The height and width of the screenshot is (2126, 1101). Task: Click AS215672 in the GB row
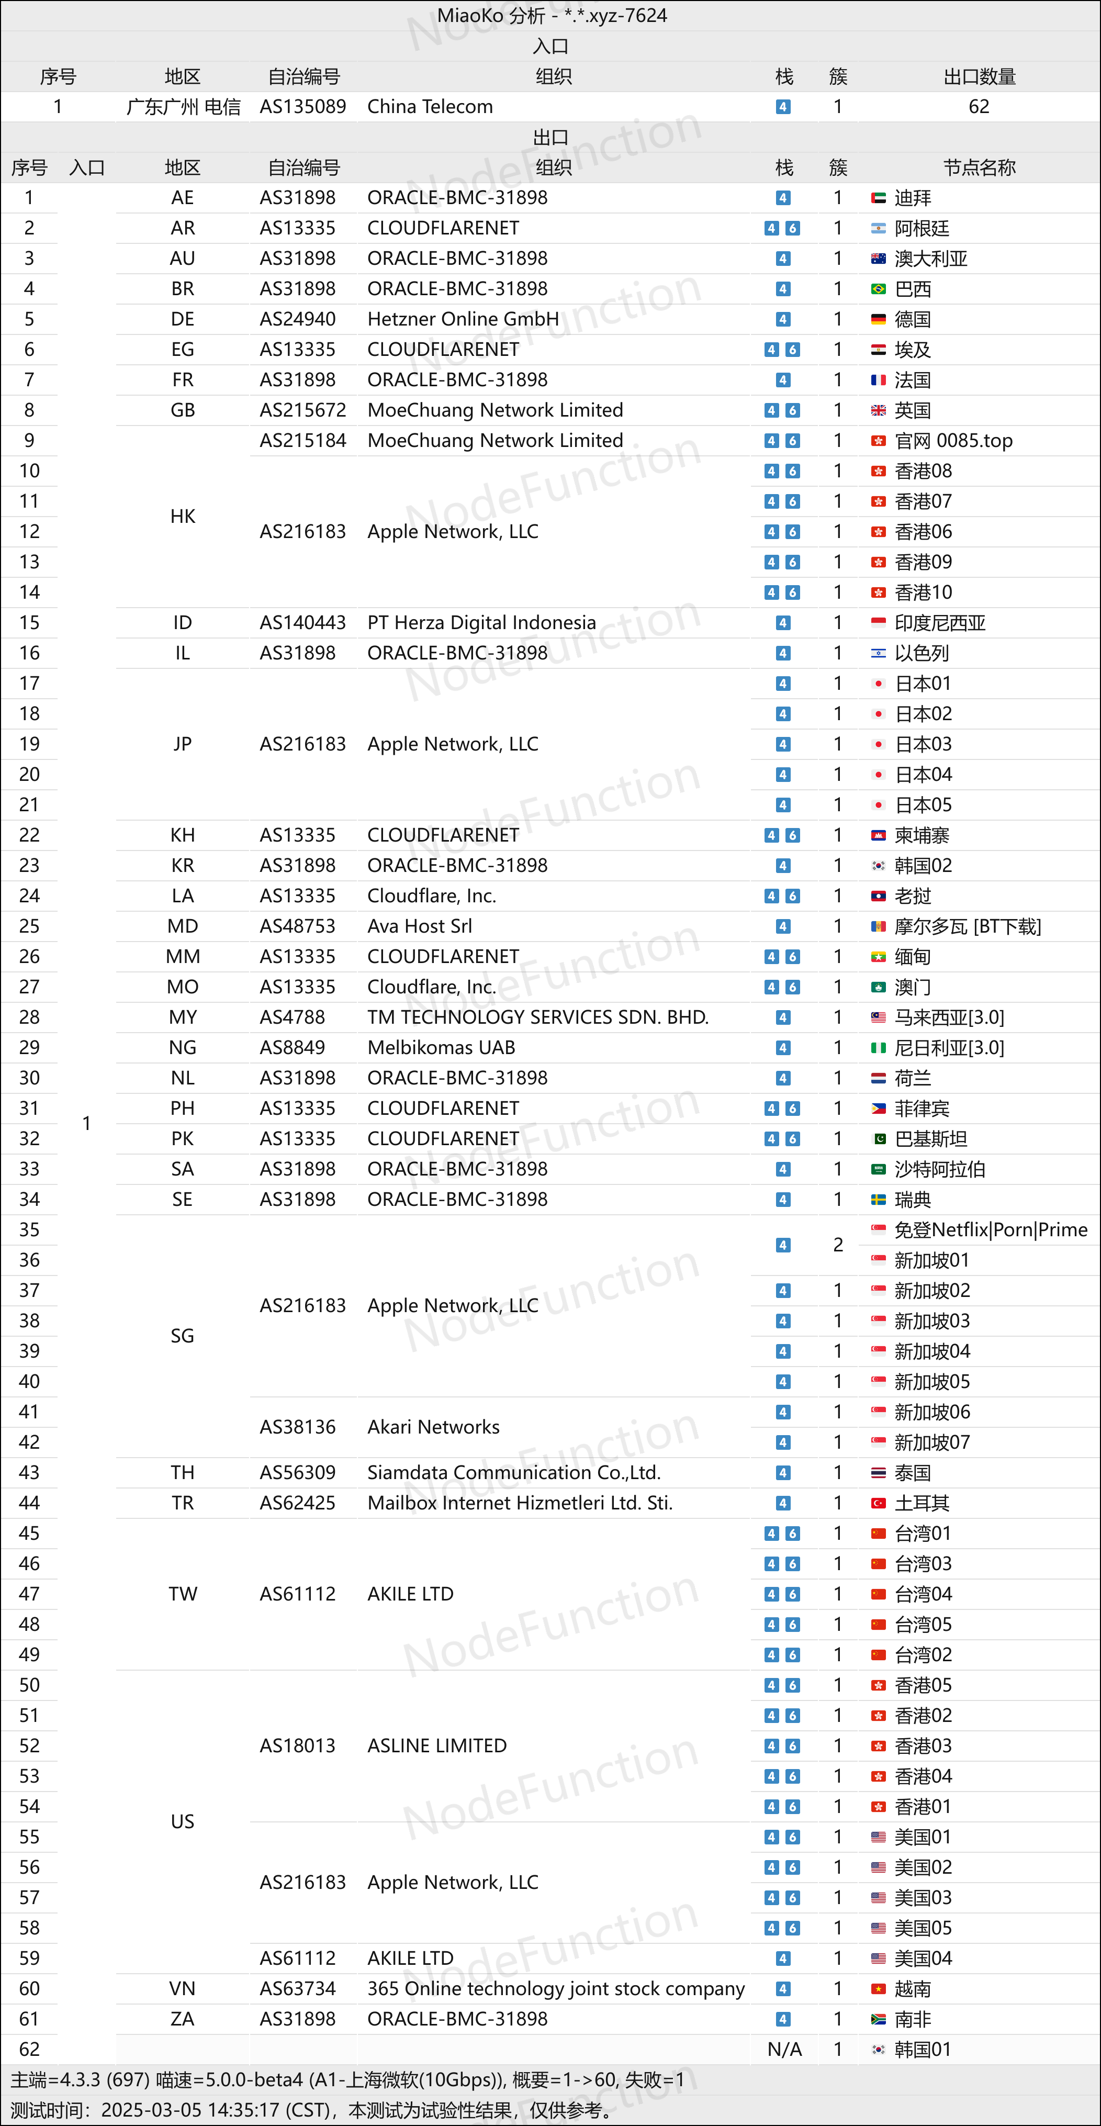point(303,410)
